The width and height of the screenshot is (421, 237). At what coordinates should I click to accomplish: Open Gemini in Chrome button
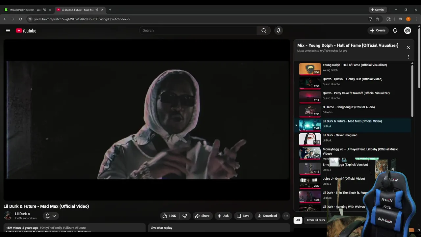point(378,10)
